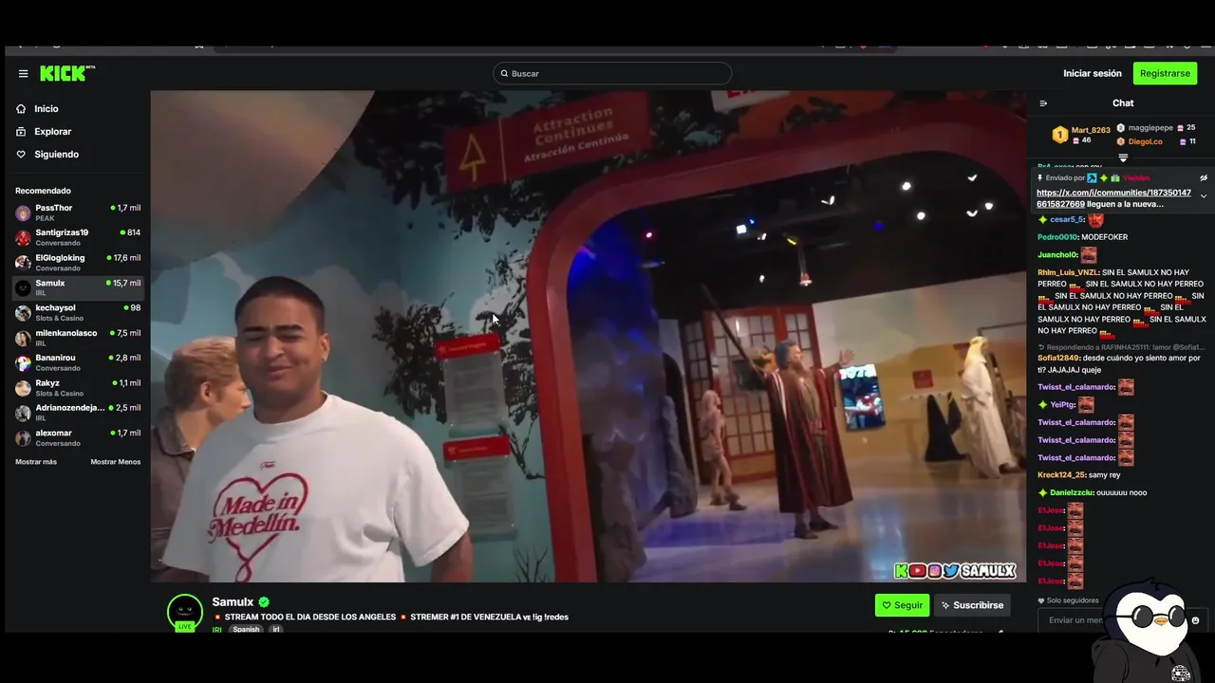
Task: Click the Siguiendo heart icon
Action: [21, 154]
